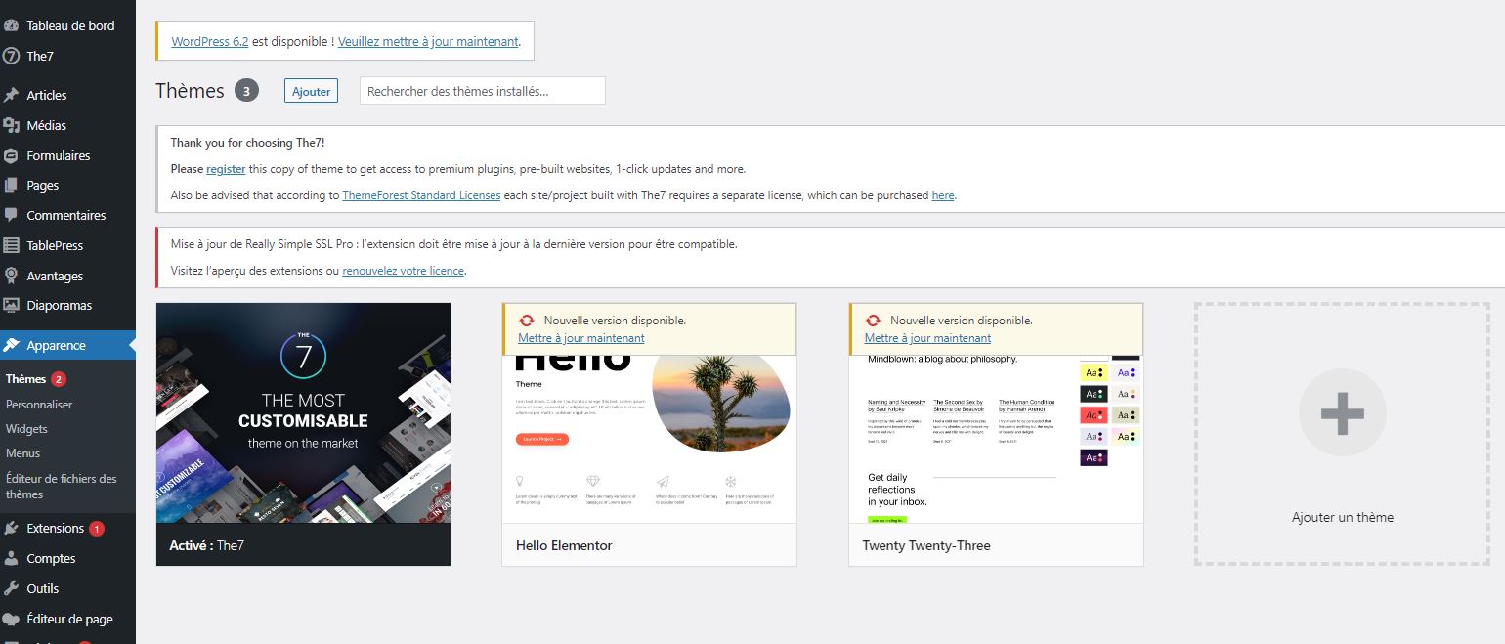Click the Extensions plug icon
The image size is (1505, 644).
pyautogui.click(x=12, y=528)
